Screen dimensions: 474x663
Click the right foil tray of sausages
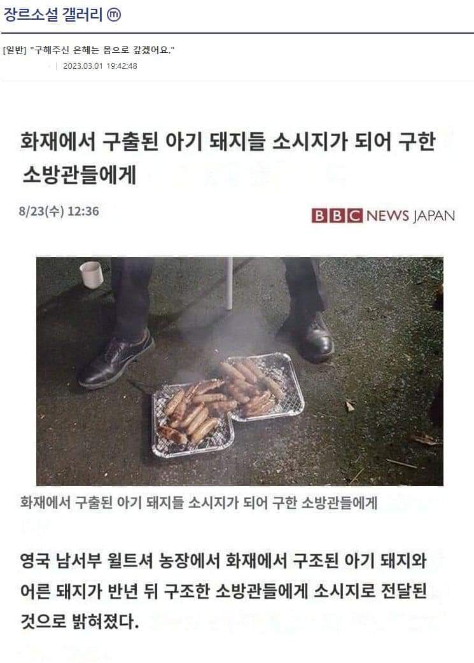click(x=263, y=386)
